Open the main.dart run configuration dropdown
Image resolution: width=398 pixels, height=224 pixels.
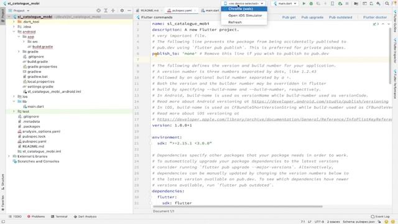point(285,4)
